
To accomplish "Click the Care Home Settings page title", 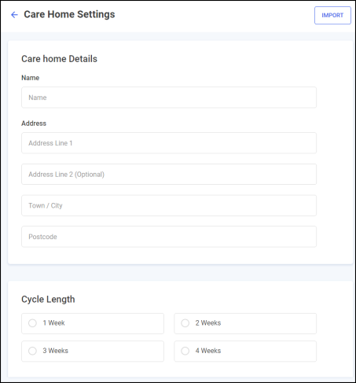I will pos(69,14).
